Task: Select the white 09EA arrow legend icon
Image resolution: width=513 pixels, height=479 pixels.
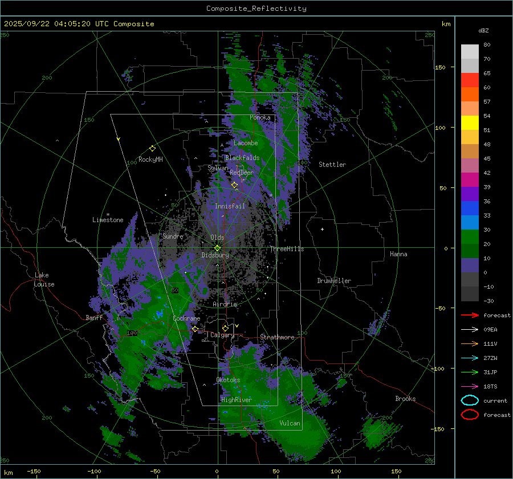Action: (469, 329)
